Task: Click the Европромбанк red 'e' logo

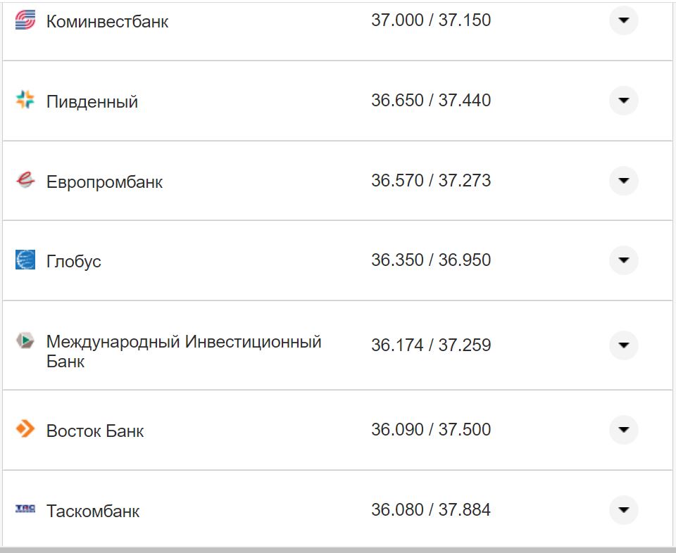Action: point(25,180)
